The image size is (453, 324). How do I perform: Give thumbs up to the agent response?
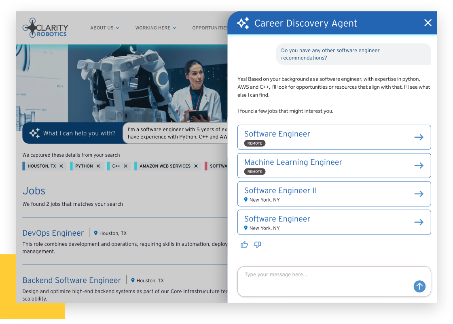click(244, 245)
